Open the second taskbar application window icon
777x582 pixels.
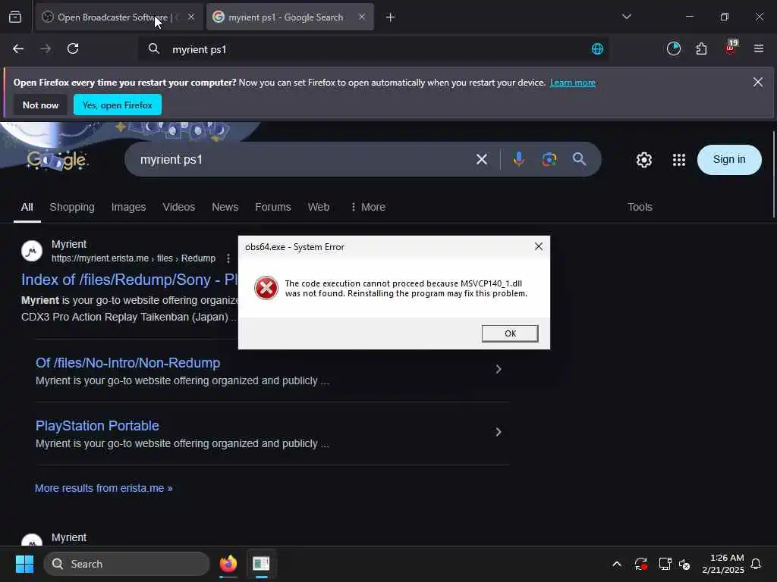point(261,564)
